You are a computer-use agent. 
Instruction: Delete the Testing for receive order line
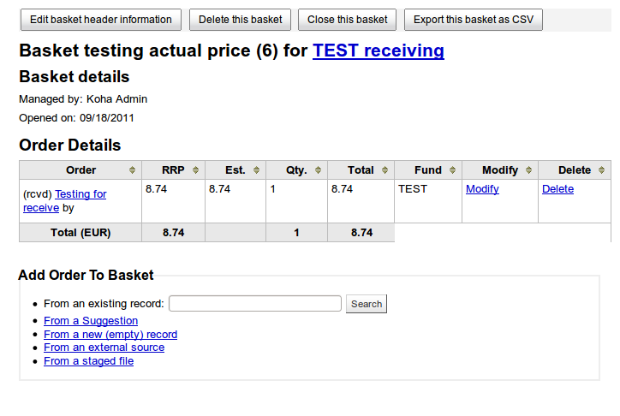coord(557,189)
